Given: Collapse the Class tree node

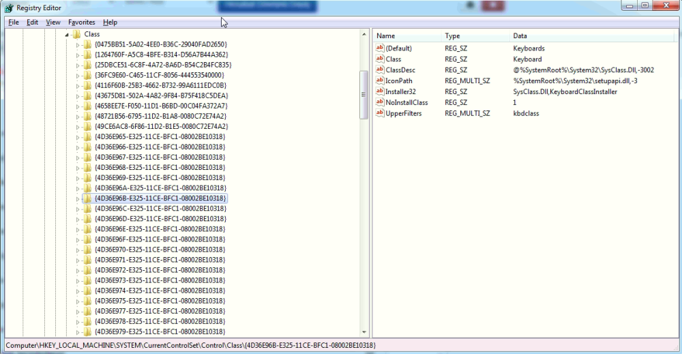Looking at the screenshot, I should coord(67,34).
